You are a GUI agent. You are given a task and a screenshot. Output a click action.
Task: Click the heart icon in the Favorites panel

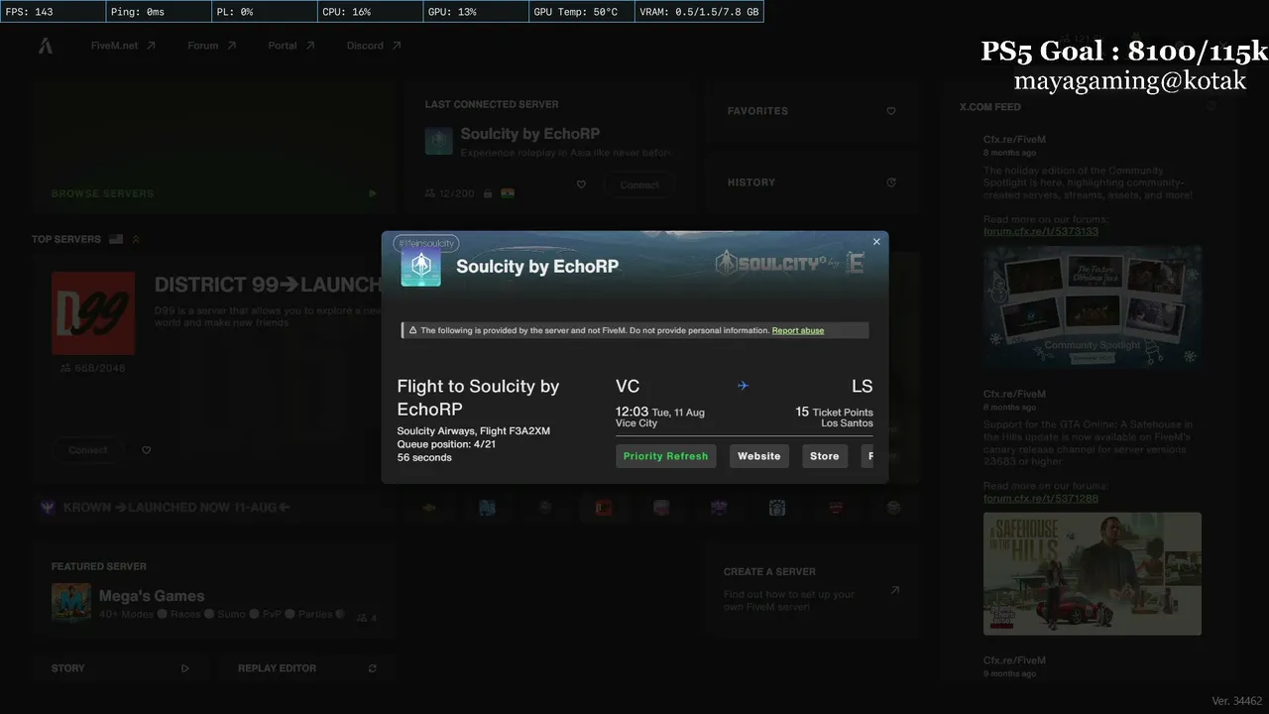pyautogui.click(x=891, y=111)
